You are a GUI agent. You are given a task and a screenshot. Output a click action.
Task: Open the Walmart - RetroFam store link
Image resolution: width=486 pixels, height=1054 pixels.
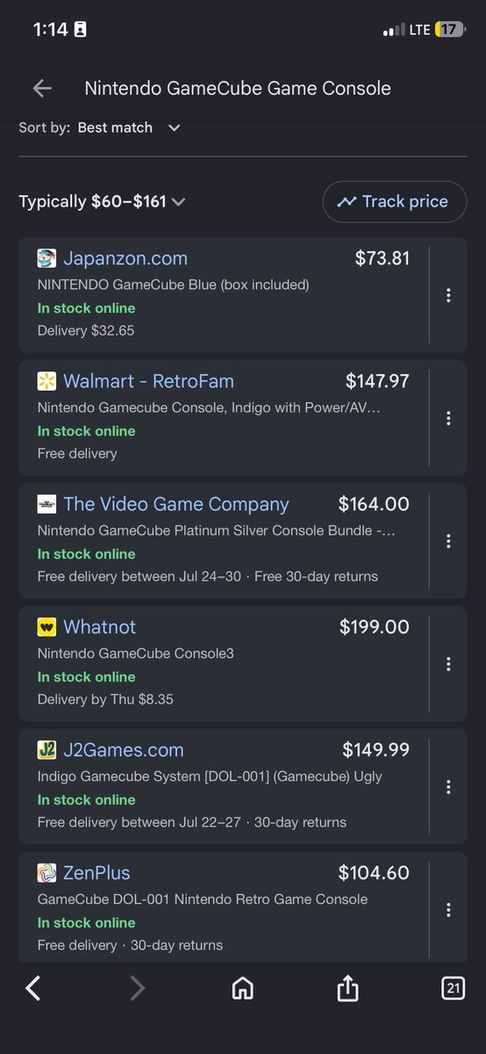148,381
